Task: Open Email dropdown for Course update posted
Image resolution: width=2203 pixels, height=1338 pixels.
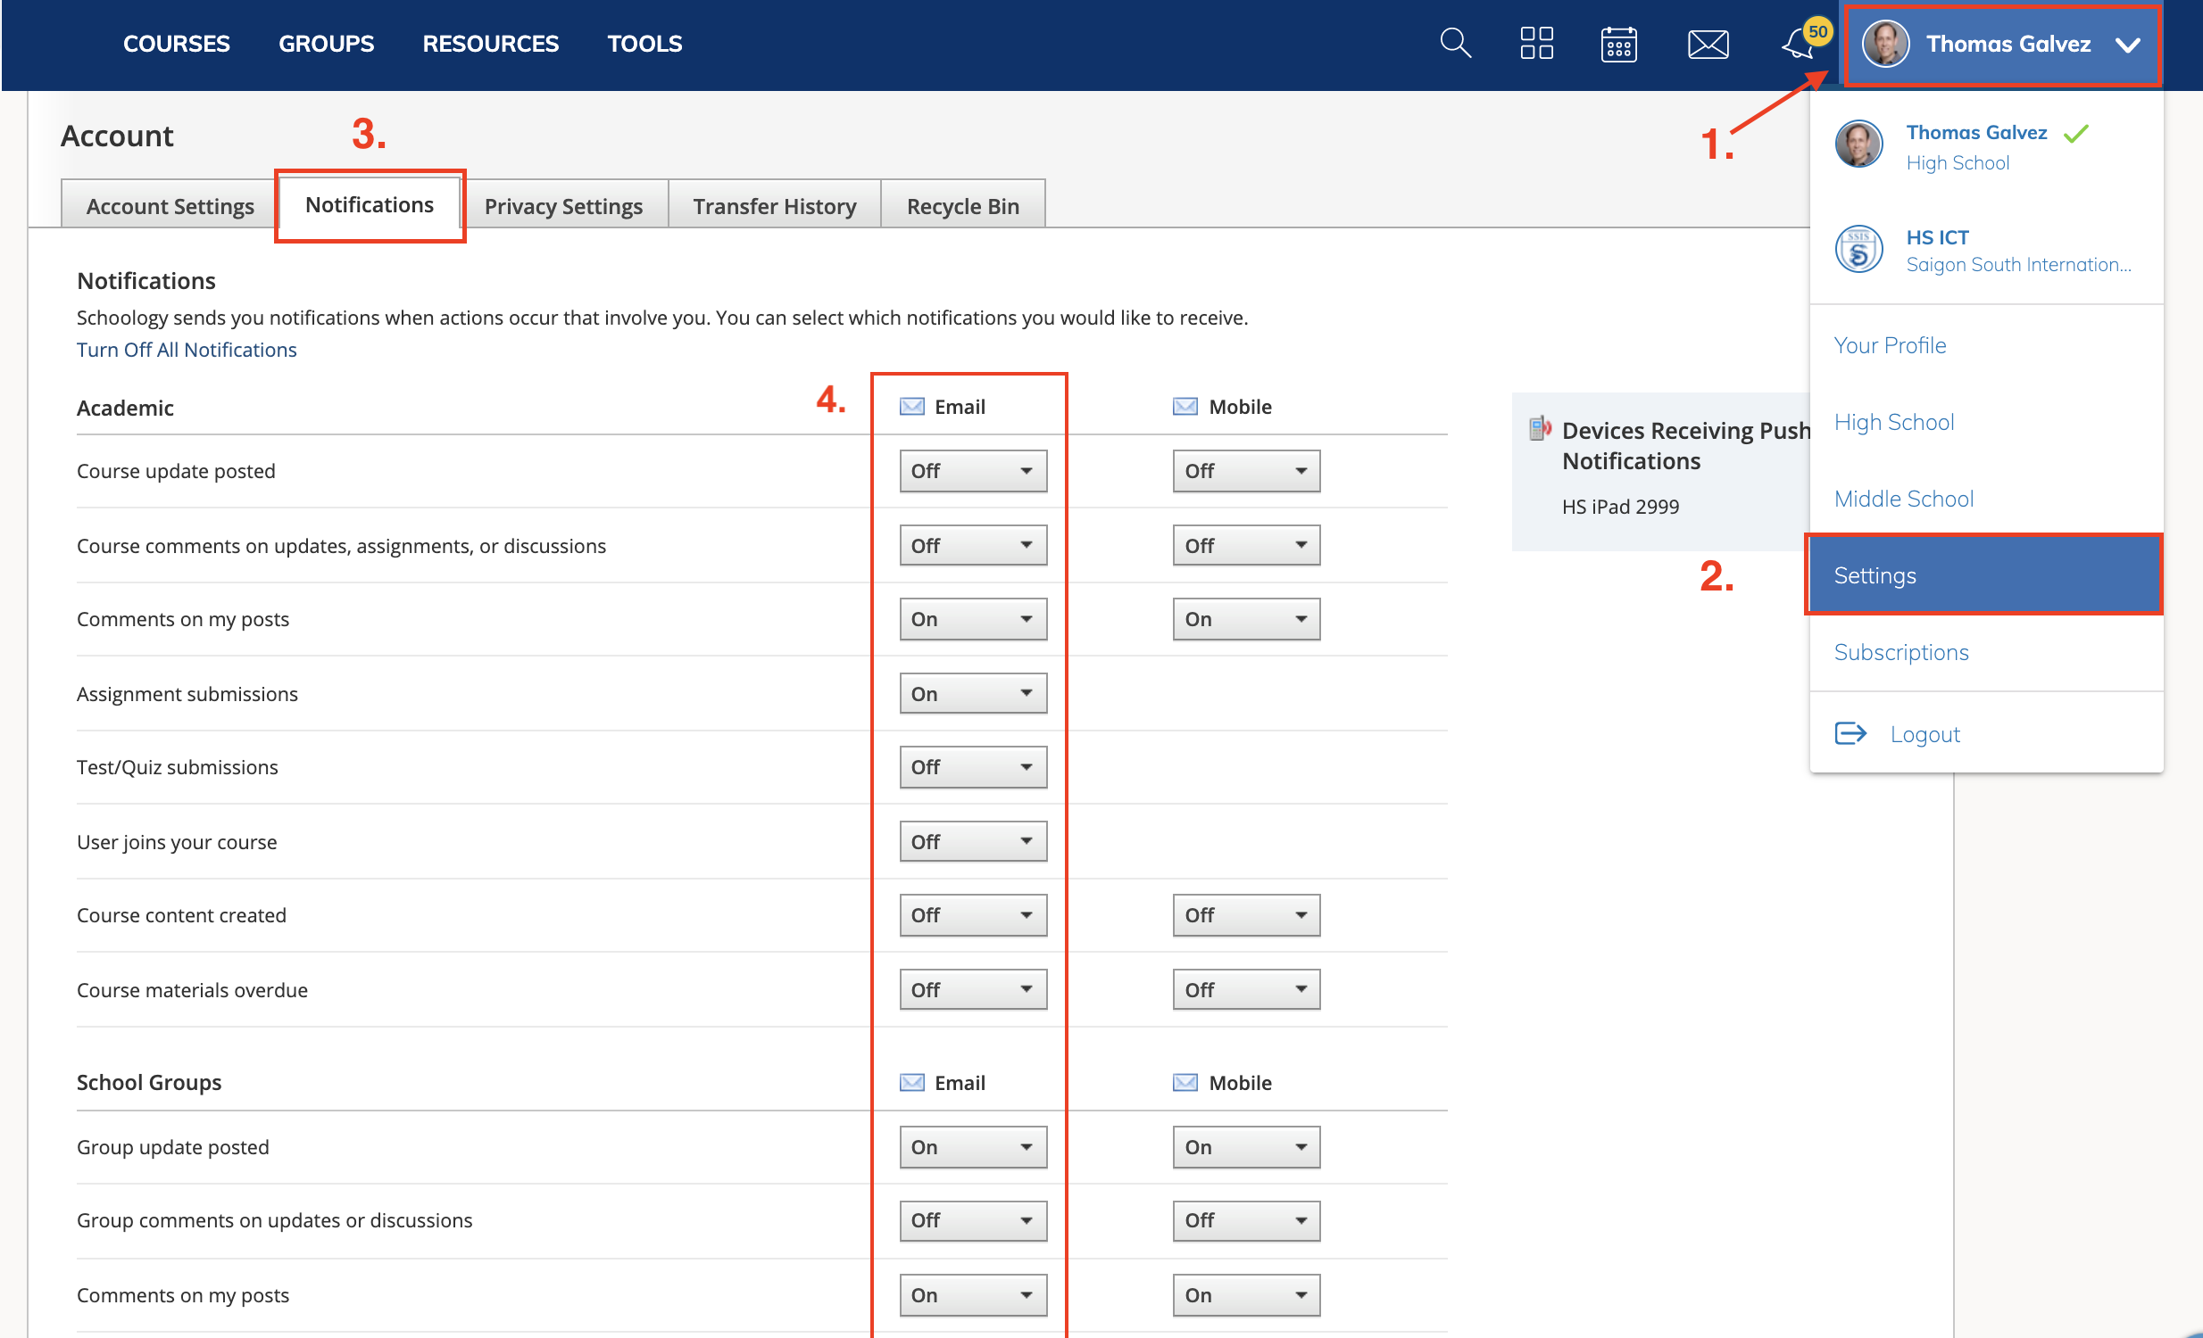Action: click(x=973, y=471)
